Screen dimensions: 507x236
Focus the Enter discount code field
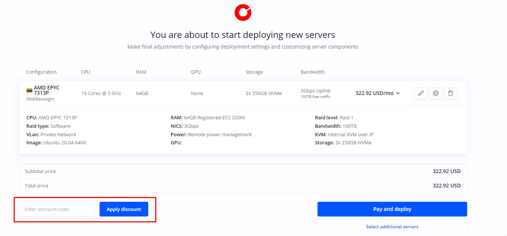[56, 209]
